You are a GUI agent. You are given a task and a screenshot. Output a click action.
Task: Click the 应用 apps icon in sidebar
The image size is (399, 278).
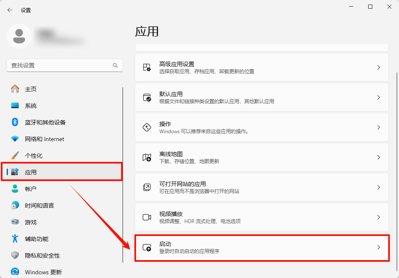pos(15,172)
